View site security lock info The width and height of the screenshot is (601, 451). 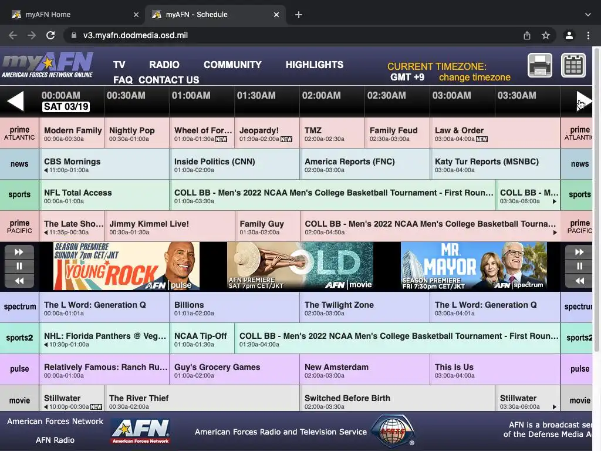coord(74,35)
